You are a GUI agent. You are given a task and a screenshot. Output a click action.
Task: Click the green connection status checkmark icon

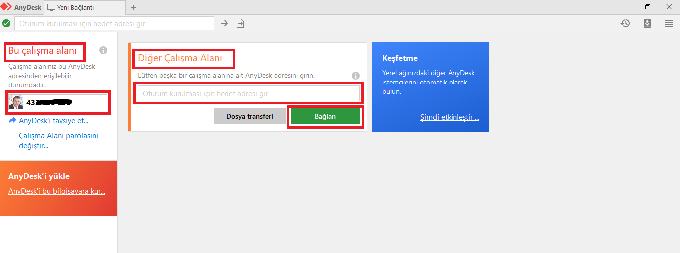pyautogui.click(x=6, y=23)
